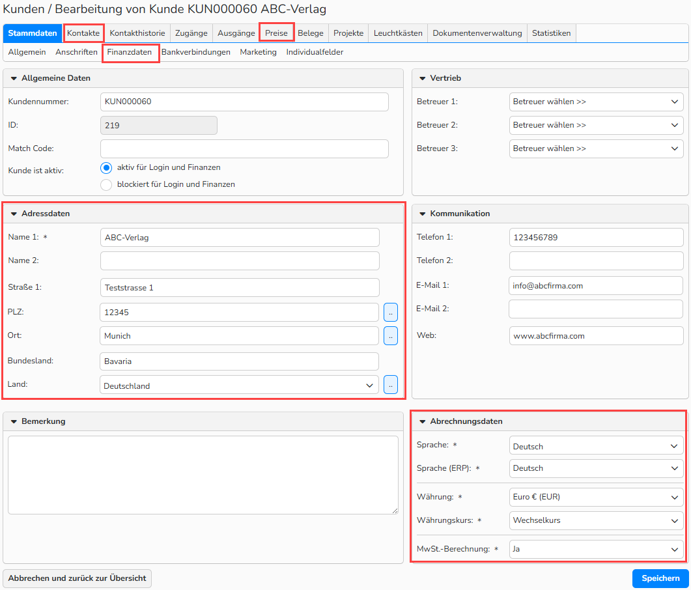This screenshot has width=691, height=590.
Task: Select the Allgemein sub-tab
Action: (27, 52)
